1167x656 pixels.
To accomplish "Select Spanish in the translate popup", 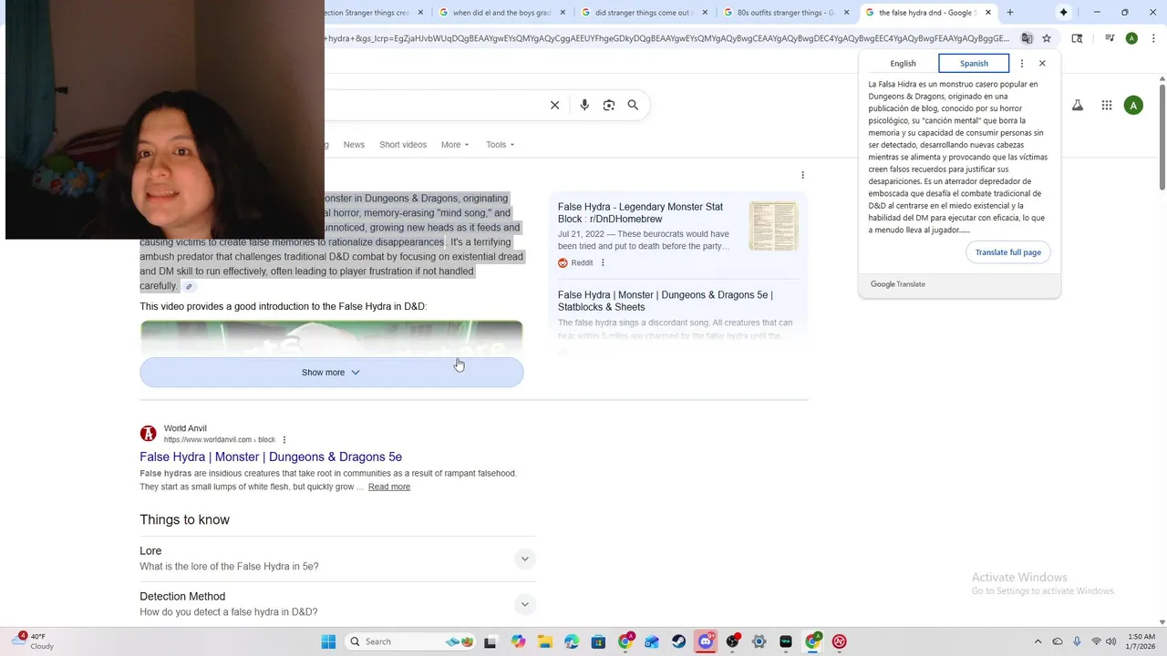I will pyautogui.click(x=974, y=64).
